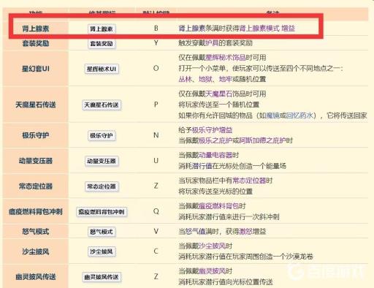Click default key N for 极乐守护
This screenshot has width=374, height=288.
pyautogui.click(x=156, y=135)
